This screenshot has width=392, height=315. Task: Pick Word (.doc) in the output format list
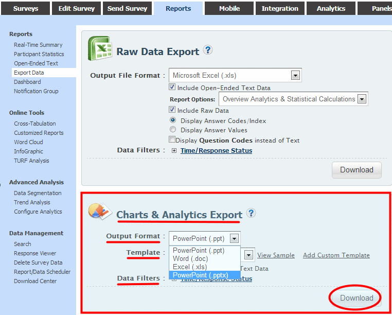pyautogui.click(x=190, y=258)
